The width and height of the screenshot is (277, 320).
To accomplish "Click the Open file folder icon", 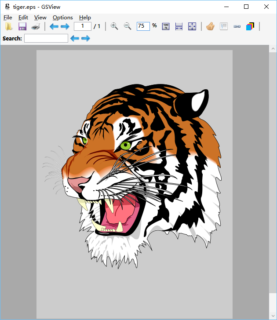I will pos(9,26).
